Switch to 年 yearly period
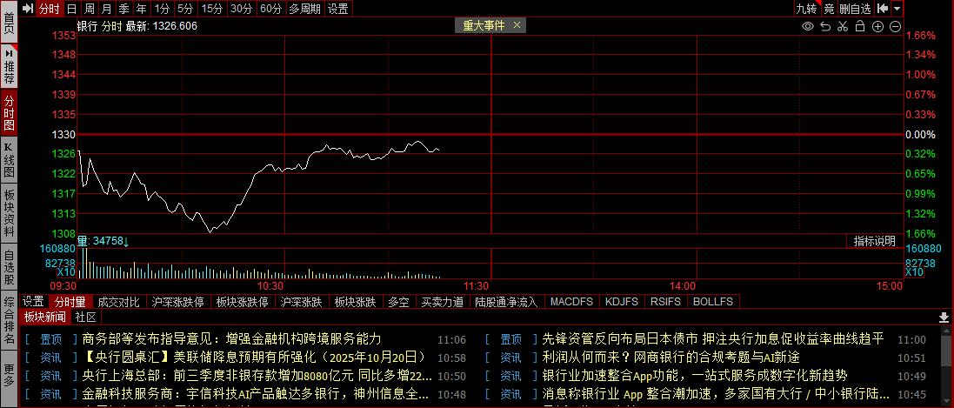954x408 pixels. click(x=142, y=9)
